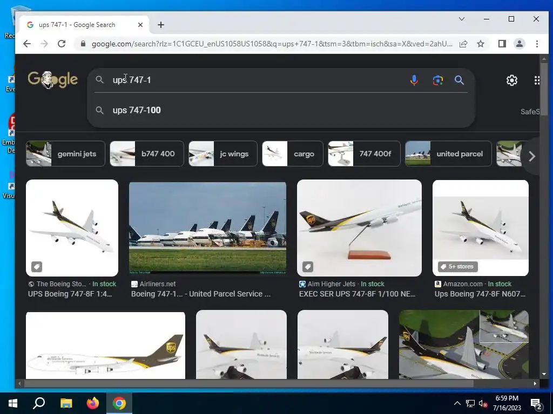Filter by '747 400f' chip
This screenshot has width=553, height=414.
(x=364, y=154)
